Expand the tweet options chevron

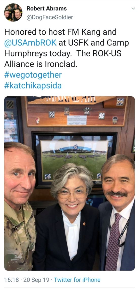click(x=133, y=9)
